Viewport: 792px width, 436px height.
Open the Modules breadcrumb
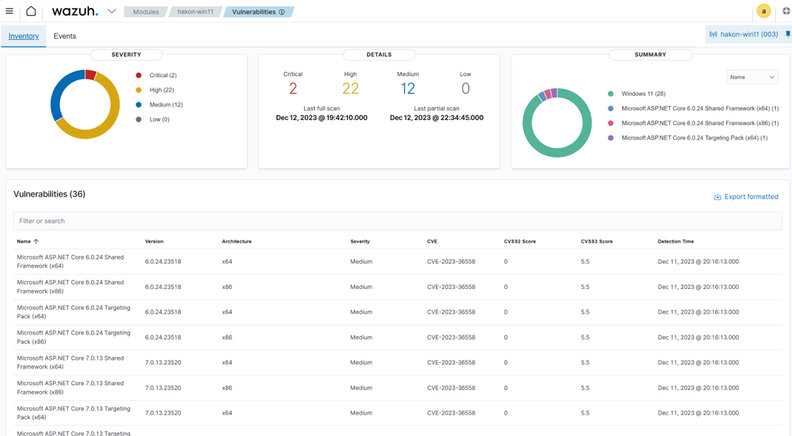coord(145,12)
